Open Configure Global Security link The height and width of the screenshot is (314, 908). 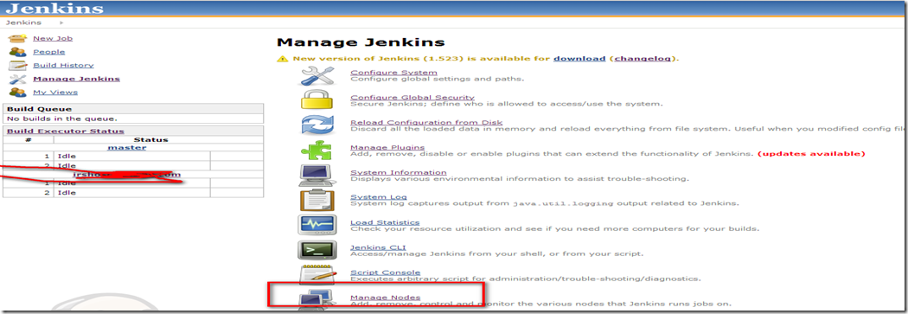pos(412,98)
